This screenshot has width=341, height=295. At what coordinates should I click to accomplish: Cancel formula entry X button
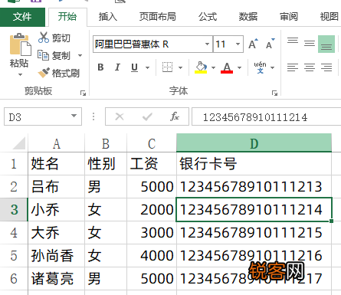coord(120,116)
